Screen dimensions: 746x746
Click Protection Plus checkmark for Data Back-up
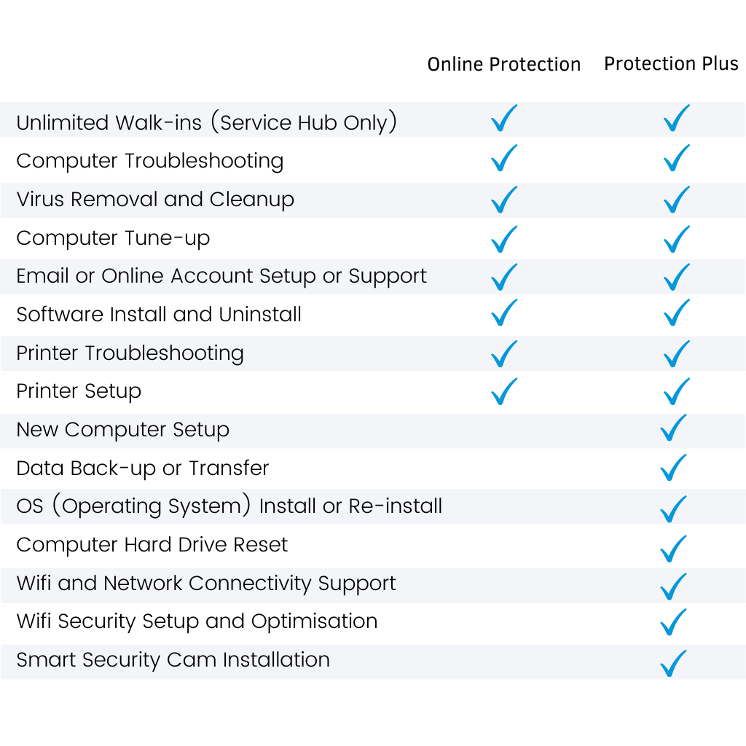tap(673, 468)
